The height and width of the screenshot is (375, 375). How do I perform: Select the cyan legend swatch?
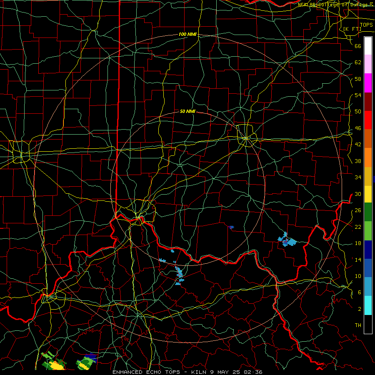click(368, 305)
